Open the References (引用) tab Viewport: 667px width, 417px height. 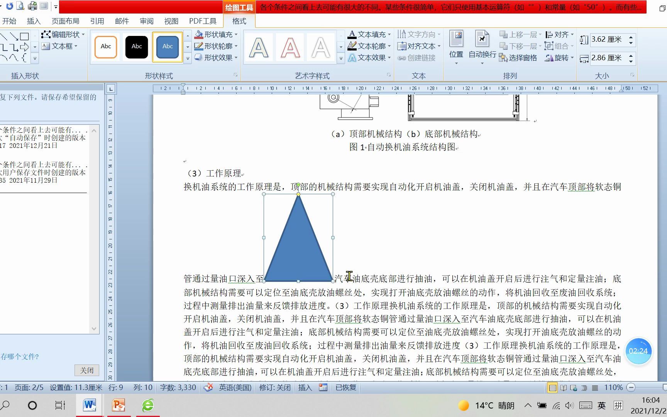pyautogui.click(x=97, y=21)
